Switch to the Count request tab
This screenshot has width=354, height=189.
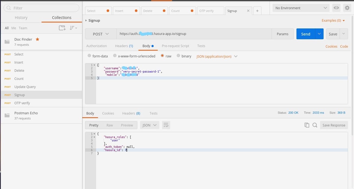pos(182,11)
